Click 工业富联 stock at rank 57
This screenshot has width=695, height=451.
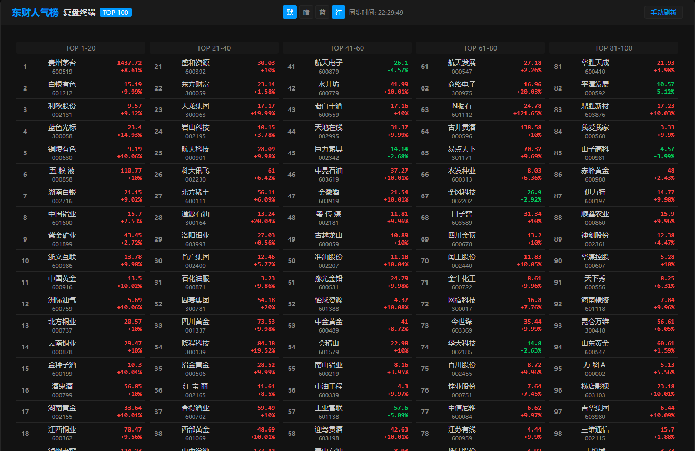coord(347,412)
